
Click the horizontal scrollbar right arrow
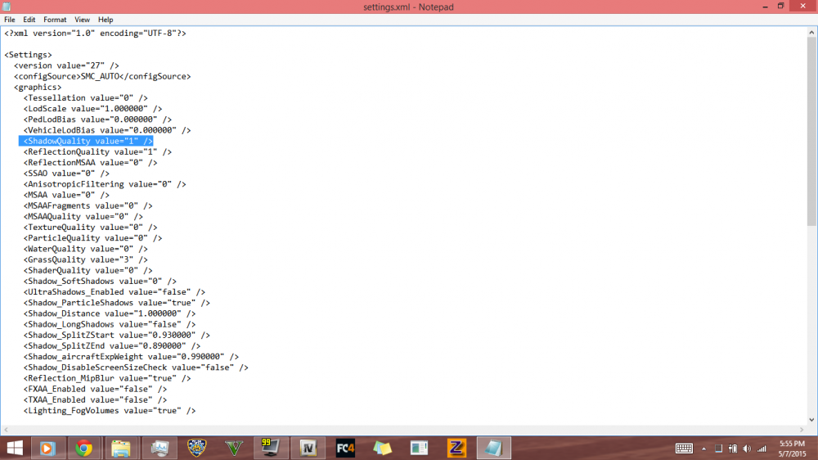point(802,430)
